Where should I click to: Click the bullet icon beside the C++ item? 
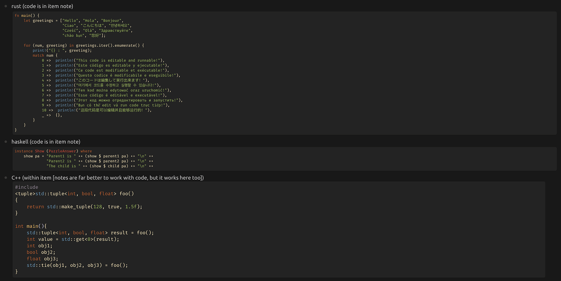point(6,177)
